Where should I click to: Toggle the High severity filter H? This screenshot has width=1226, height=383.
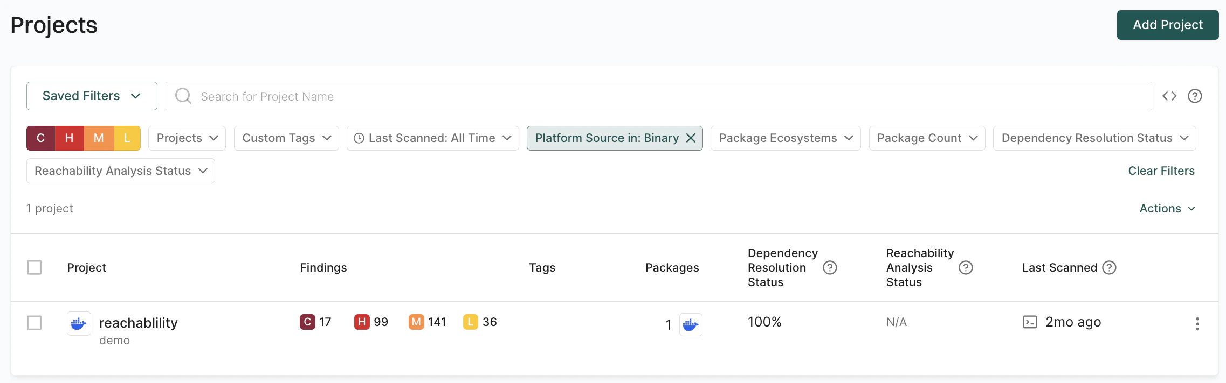point(69,138)
